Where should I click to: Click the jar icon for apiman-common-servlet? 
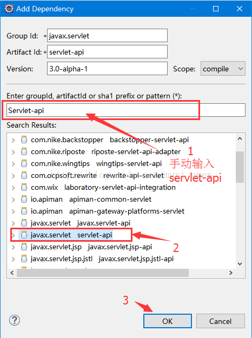point(24,199)
